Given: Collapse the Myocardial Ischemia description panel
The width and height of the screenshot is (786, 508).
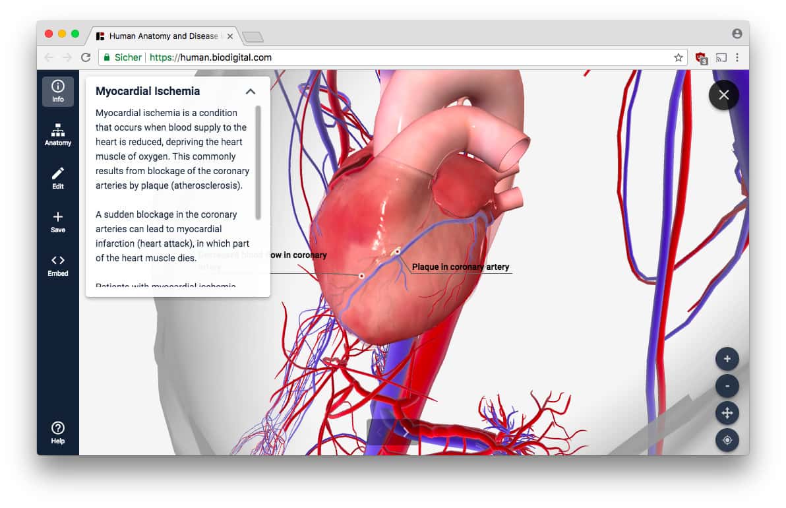Looking at the screenshot, I should click(x=251, y=92).
